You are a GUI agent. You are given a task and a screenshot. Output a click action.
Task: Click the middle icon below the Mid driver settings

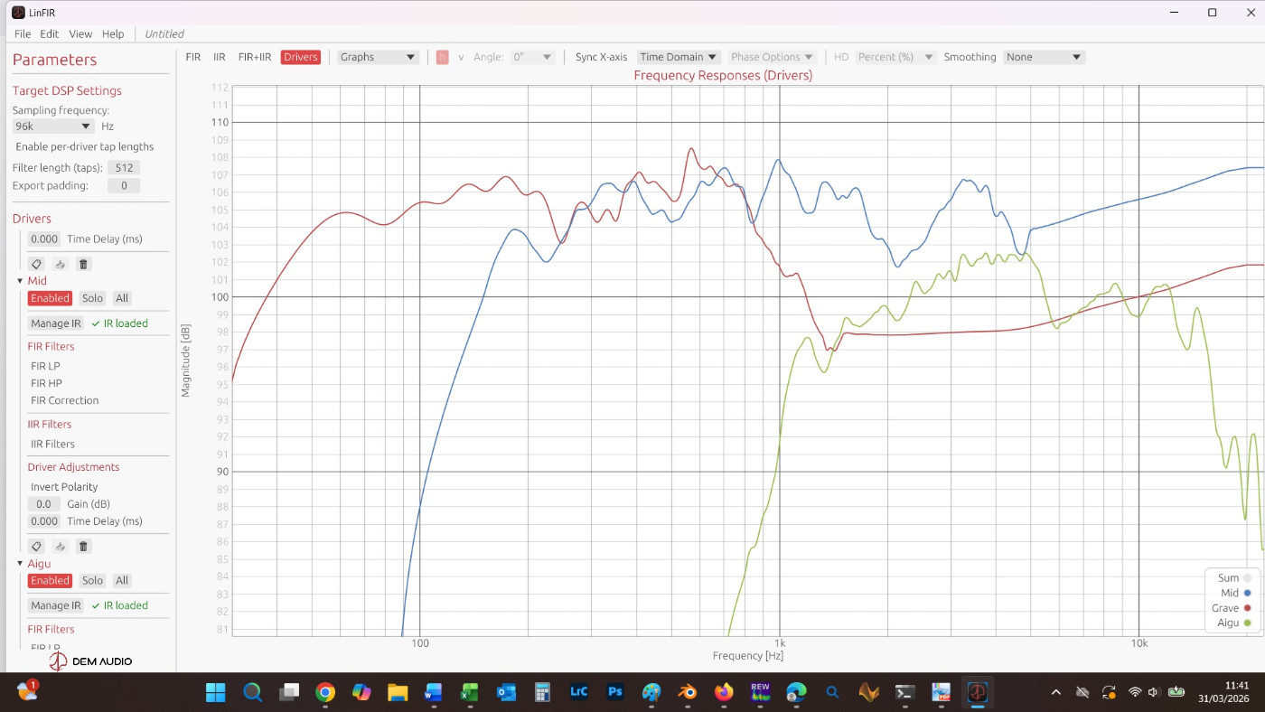click(60, 547)
